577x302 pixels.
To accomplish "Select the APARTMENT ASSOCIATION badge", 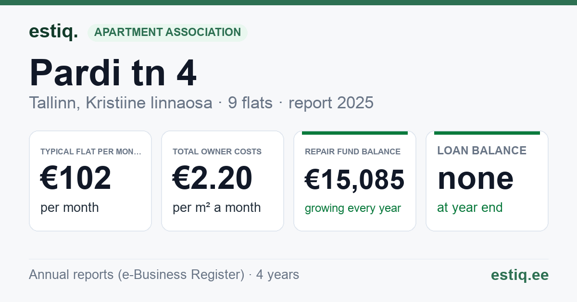I will (167, 33).
